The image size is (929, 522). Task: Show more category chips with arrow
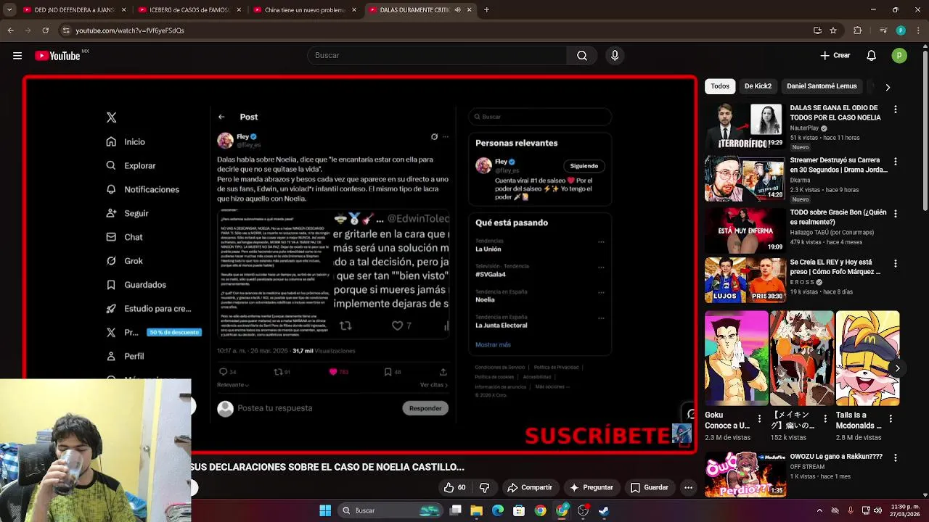pyautogui.click(x=888, y=87)
